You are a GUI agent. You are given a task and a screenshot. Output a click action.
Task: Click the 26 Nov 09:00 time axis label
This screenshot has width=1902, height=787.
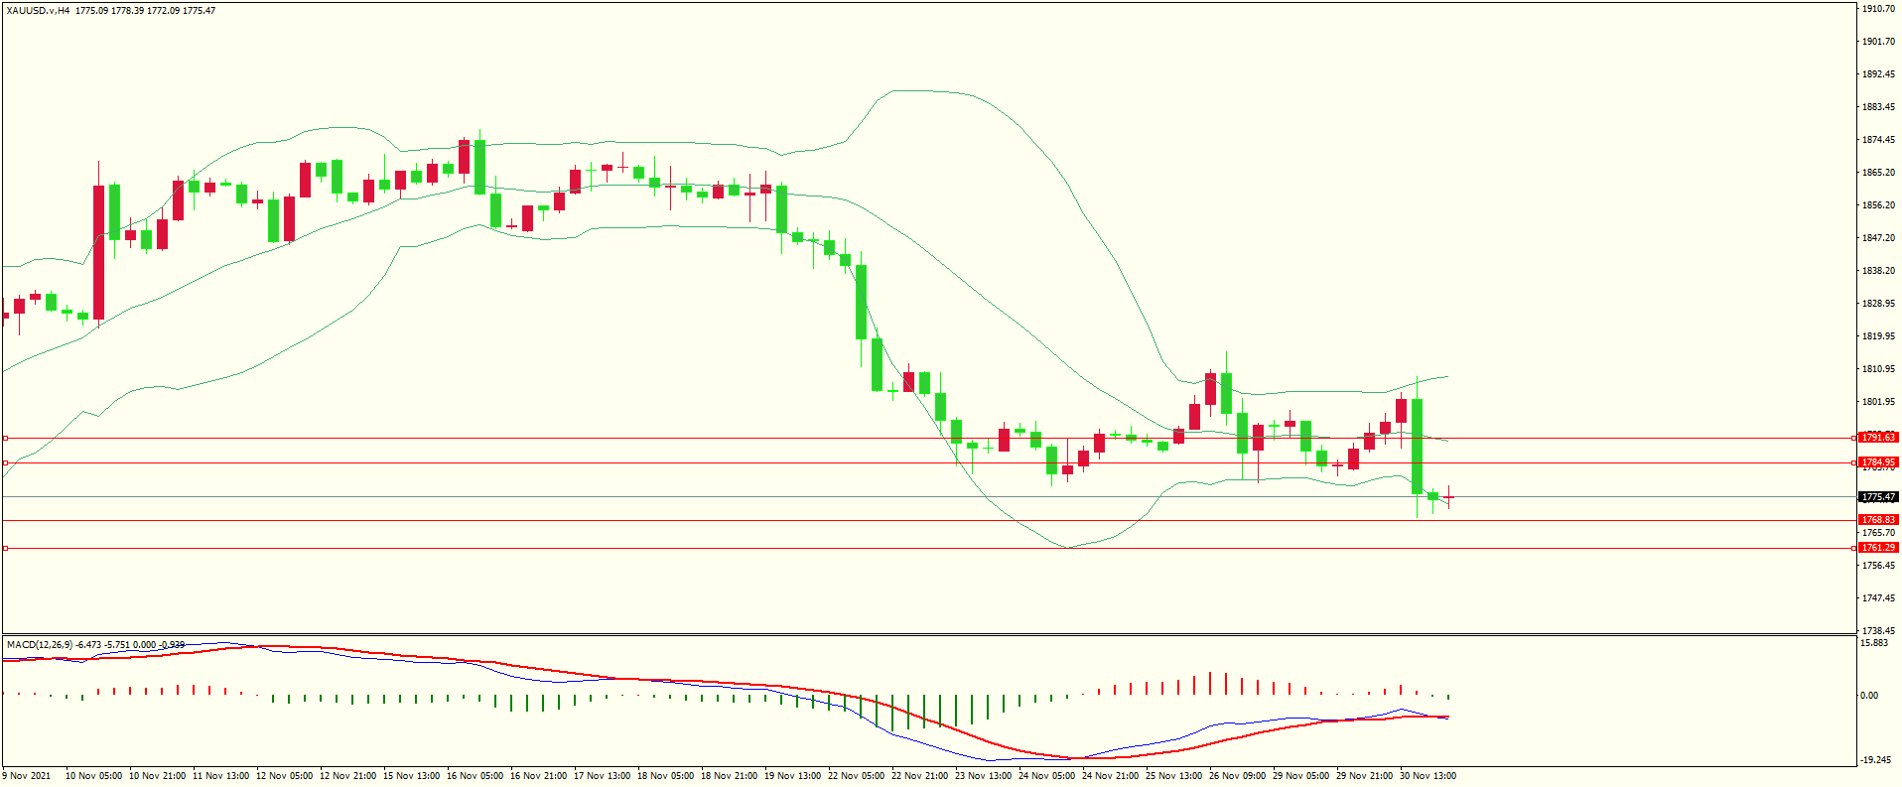[x=1237, y=776]
